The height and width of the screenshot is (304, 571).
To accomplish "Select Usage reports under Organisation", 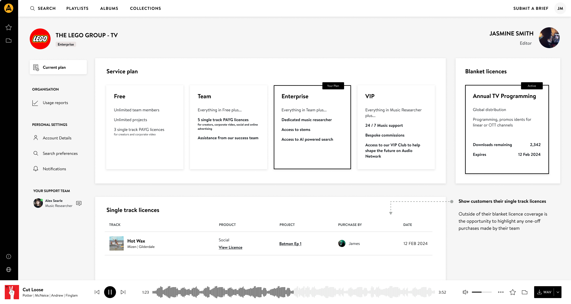I will click(55, 103).
